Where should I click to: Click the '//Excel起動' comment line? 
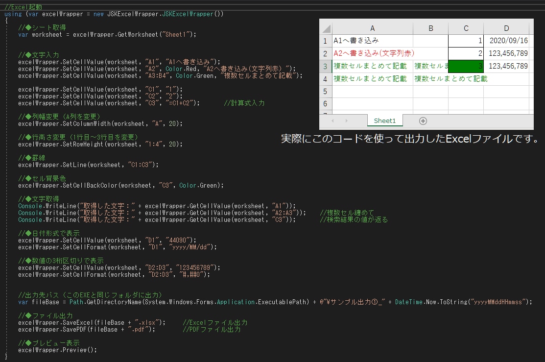23,6
